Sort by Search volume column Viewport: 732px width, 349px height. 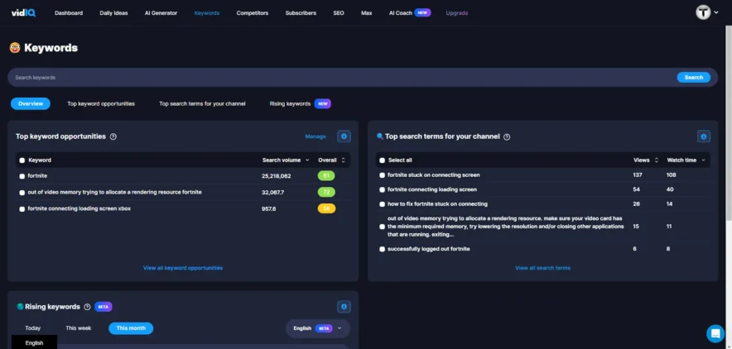(286, 160)
